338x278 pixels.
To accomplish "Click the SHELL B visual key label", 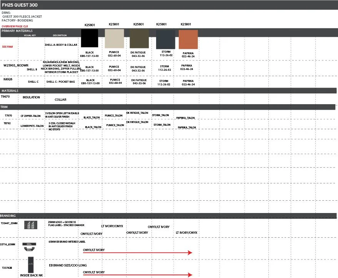I will click(x=32, y=69).
